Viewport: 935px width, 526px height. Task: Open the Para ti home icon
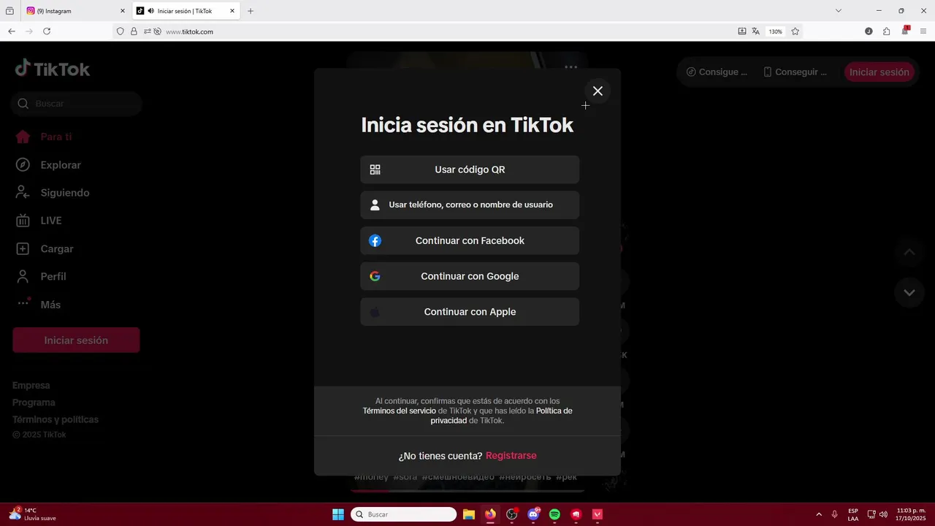[x=23, y=137]
